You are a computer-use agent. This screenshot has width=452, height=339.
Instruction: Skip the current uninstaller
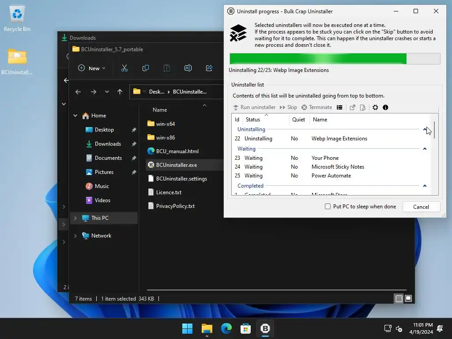288,107
